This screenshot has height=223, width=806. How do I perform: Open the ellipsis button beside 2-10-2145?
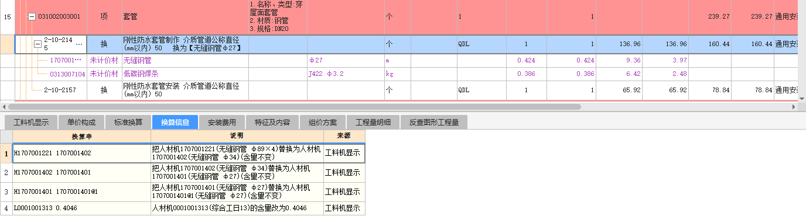[79, 44]
